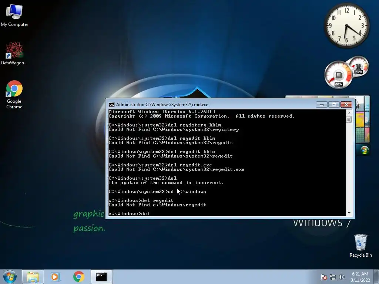This screenshot has width=379, height=284.
Task: Click the network tray icon
Action: click(x=333, y=277)
